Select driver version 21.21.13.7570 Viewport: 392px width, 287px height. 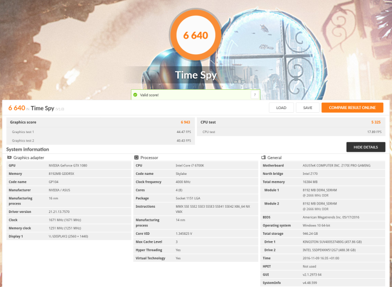(x=59, y=212)
